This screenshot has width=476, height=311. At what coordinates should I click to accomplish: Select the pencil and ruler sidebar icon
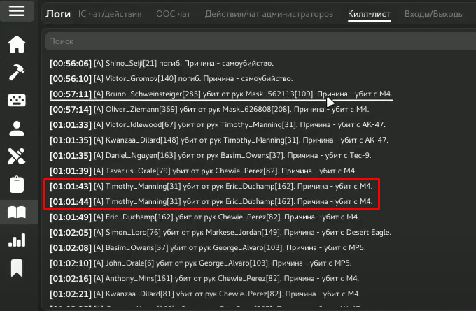[17, 156]
